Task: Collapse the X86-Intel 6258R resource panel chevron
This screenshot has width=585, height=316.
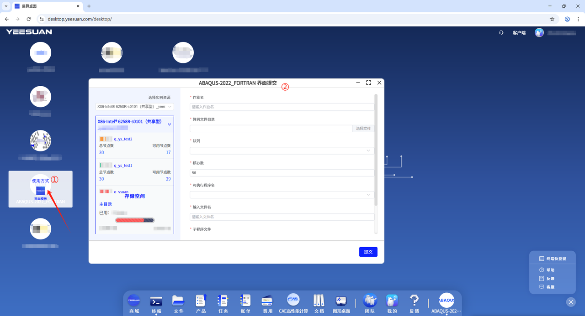Action: tap(169, 124)
